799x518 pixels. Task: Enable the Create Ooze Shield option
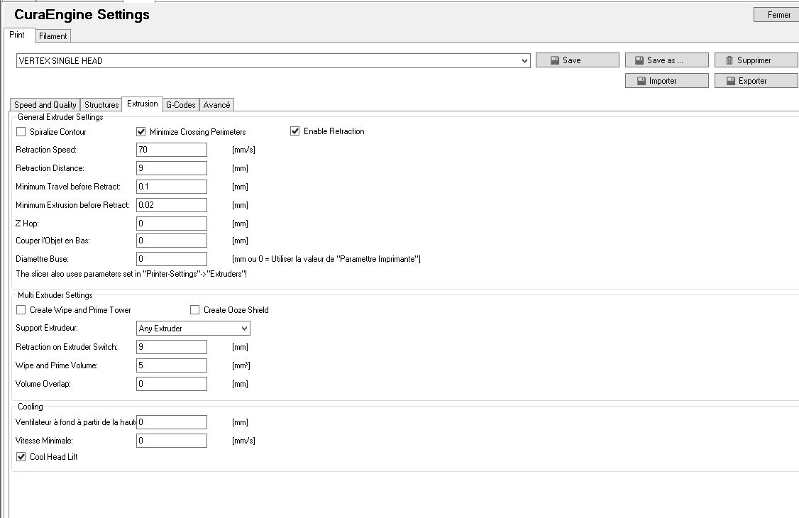click(194, 310)
